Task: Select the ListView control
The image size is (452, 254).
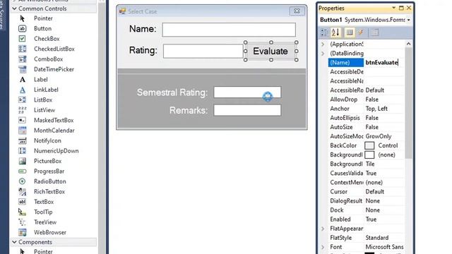Action: pos(44,110)
